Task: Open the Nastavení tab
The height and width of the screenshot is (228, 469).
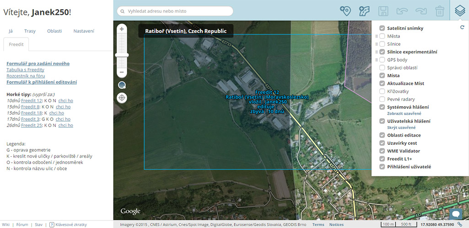Action: point(84,31)
